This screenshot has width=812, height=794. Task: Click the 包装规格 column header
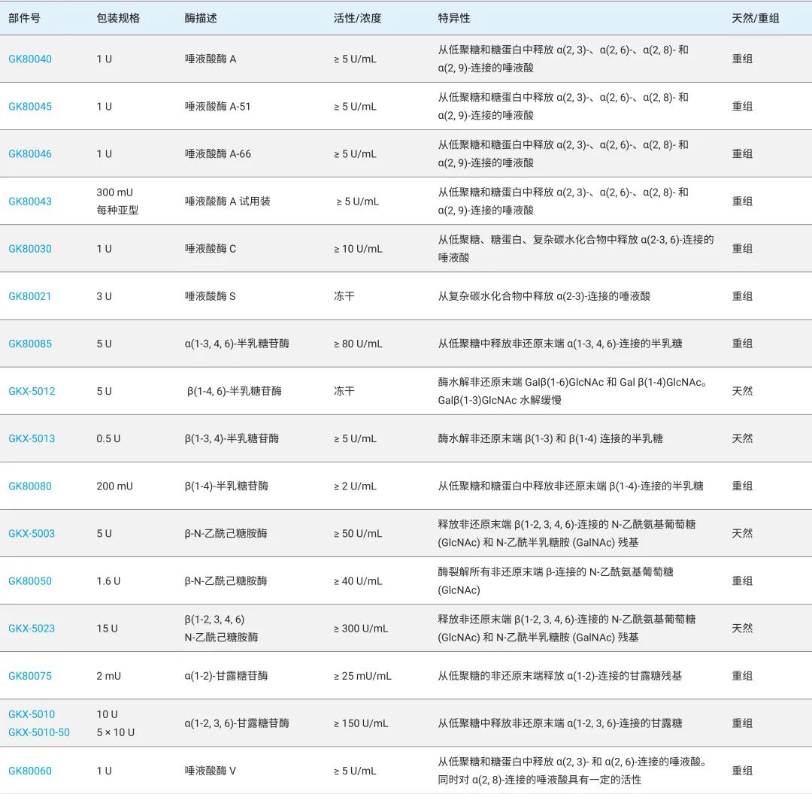pyautogui.click(x=118, y=18)
